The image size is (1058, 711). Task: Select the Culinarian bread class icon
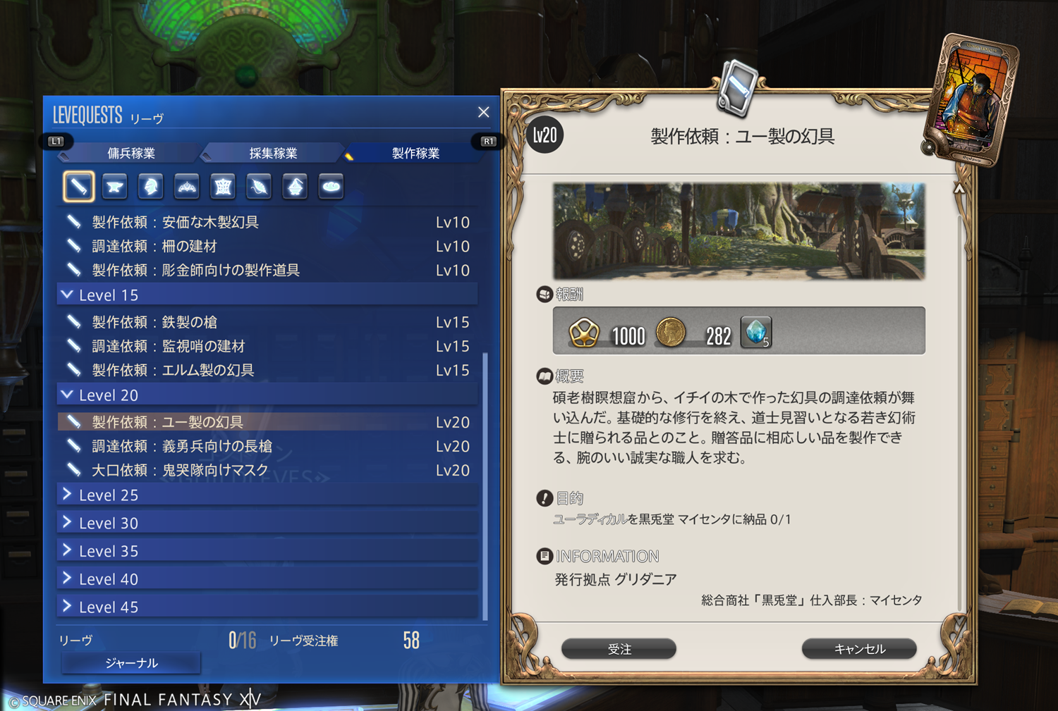coord(331,186)
